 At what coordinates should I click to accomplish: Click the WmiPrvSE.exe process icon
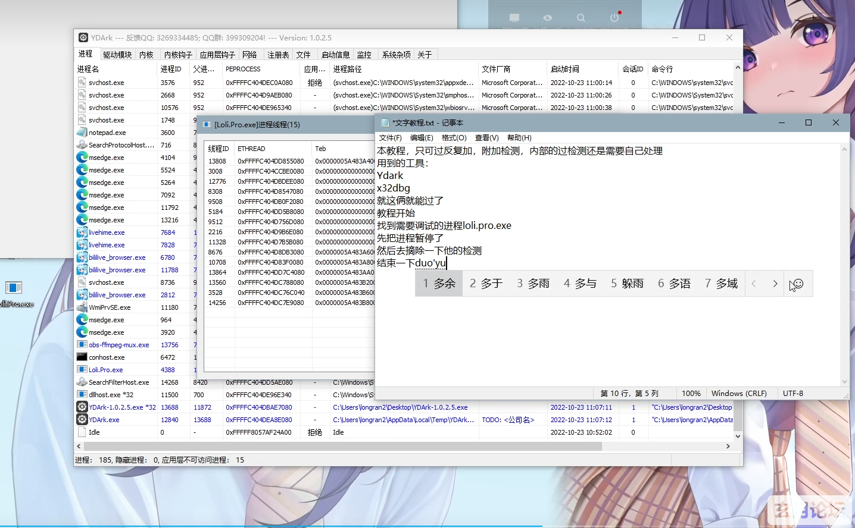click(x=82, y=307)
